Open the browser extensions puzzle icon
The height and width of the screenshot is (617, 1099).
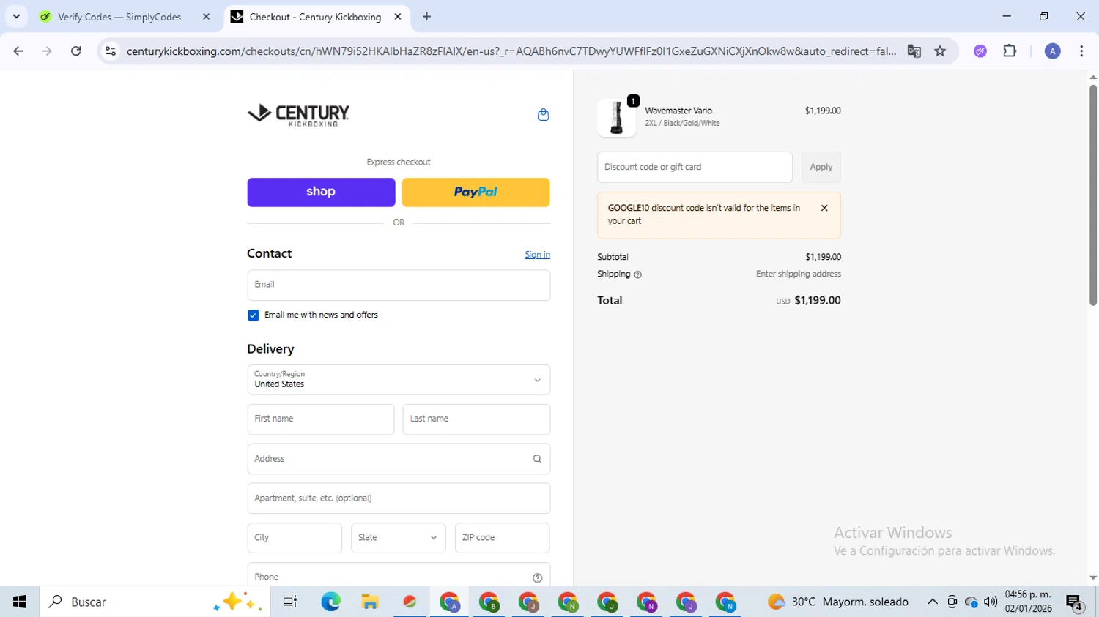pos(1010,51)
